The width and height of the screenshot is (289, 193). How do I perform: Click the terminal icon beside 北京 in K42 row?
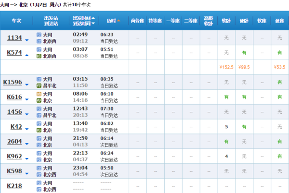pos(39,130)
